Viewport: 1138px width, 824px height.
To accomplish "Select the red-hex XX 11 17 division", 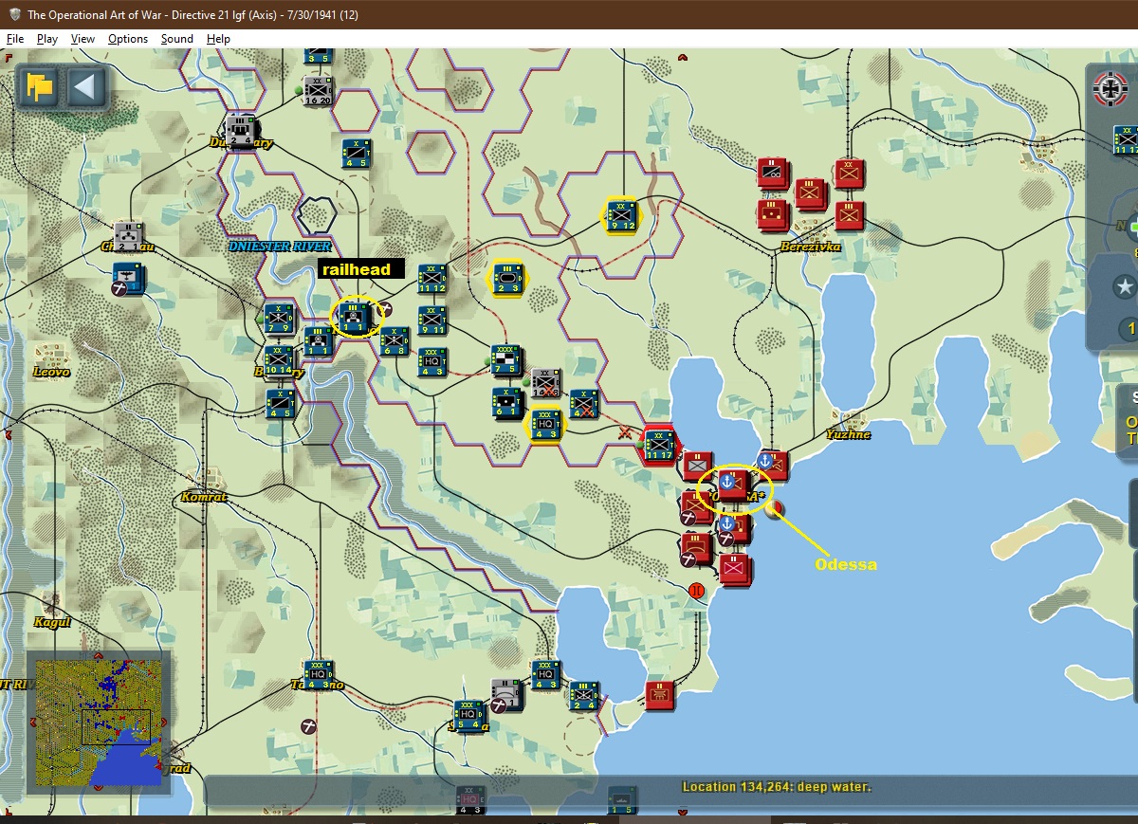I will [x=659, y=445].
